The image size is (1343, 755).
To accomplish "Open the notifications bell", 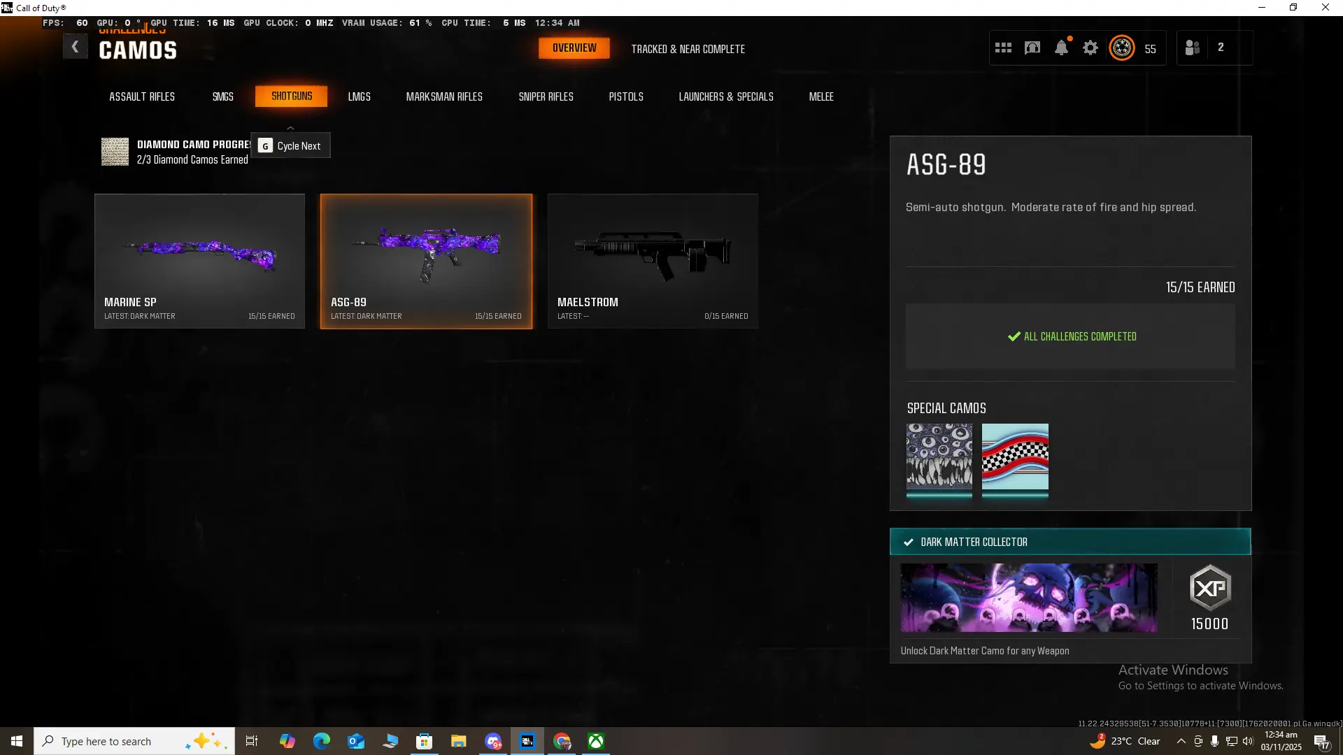I will coord(1061,48).
